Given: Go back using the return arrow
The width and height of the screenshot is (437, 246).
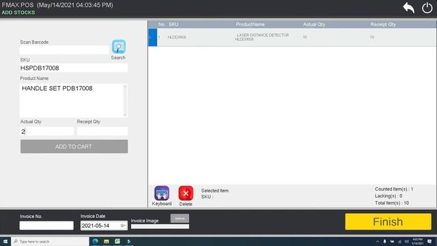Looking at the screenshot, I should [408, 8].
